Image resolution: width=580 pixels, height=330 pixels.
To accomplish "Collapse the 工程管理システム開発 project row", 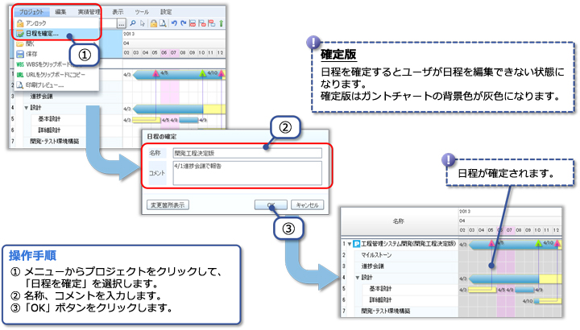I will tap(351, 243).
